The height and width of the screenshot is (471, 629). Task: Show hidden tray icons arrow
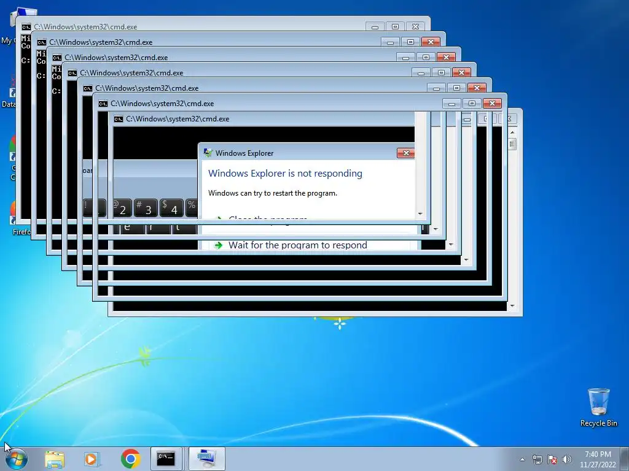(522, 459)
